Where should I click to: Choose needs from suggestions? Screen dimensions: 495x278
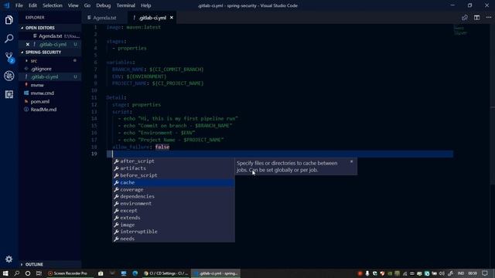coord(173,239)
